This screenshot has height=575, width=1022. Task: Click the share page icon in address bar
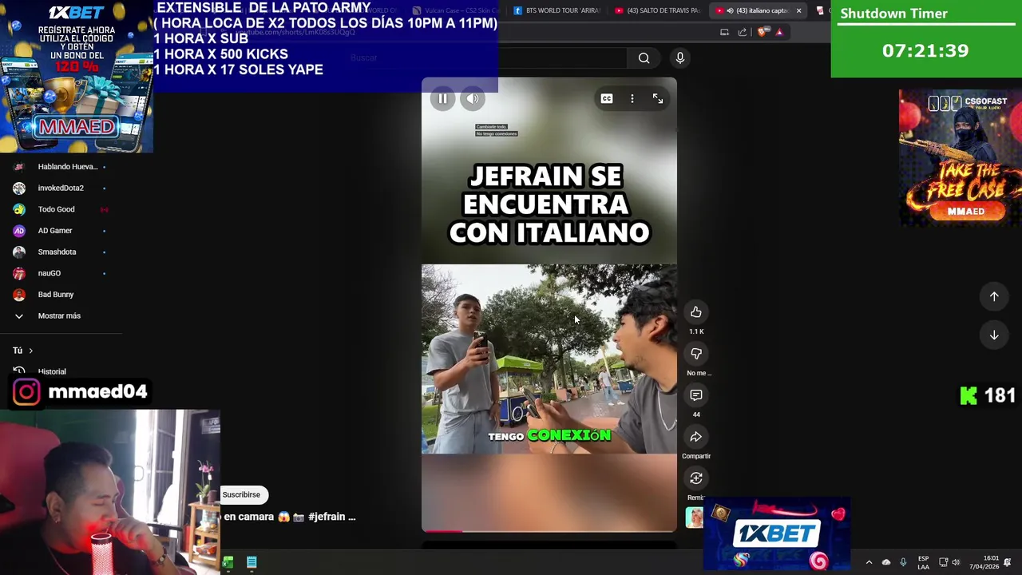(743, 32)
